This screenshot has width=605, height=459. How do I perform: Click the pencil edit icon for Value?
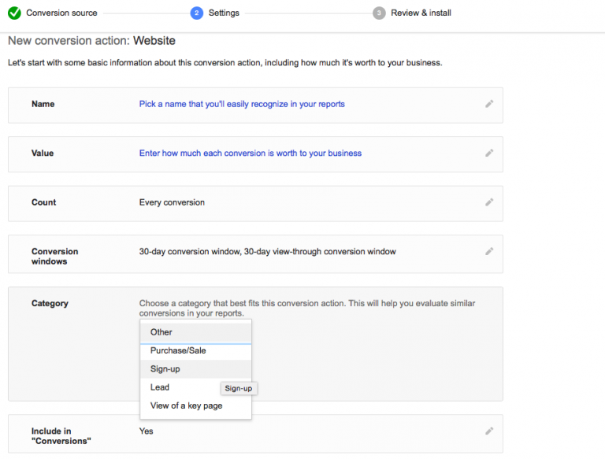pos(489,153)
